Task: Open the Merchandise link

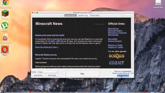Action: [x=113, y=35]
